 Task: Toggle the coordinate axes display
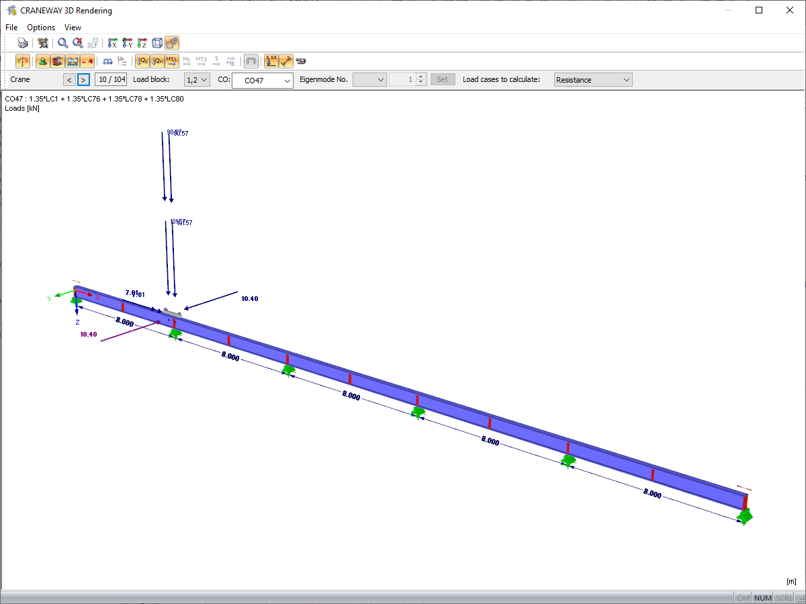(x=23, y=61)
